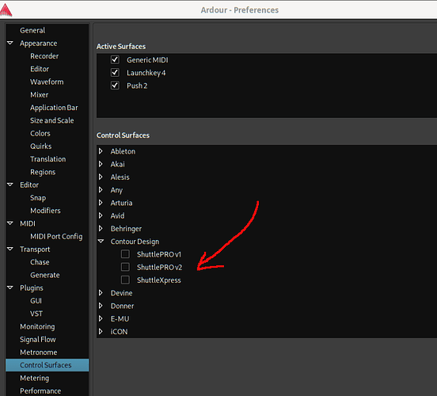Screen dimensions: 437x396
Task: Expand the Arturia disclosure triangle
Action: [101, 203]
